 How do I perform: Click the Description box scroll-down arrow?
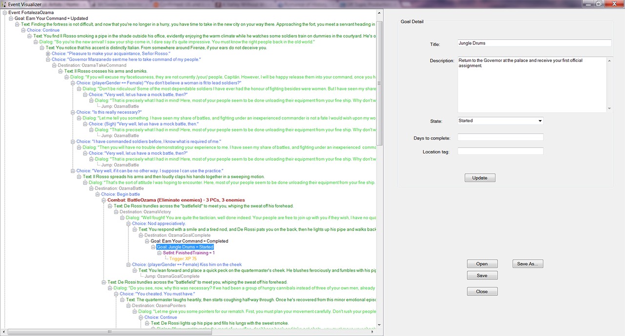click(609, 109)
